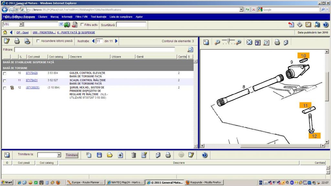331x186 pixels.
Task: Check the box for part row 12
Action: (5, 88)
